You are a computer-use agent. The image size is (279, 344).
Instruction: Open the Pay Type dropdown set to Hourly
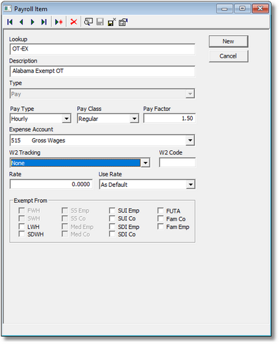point(67,119)
